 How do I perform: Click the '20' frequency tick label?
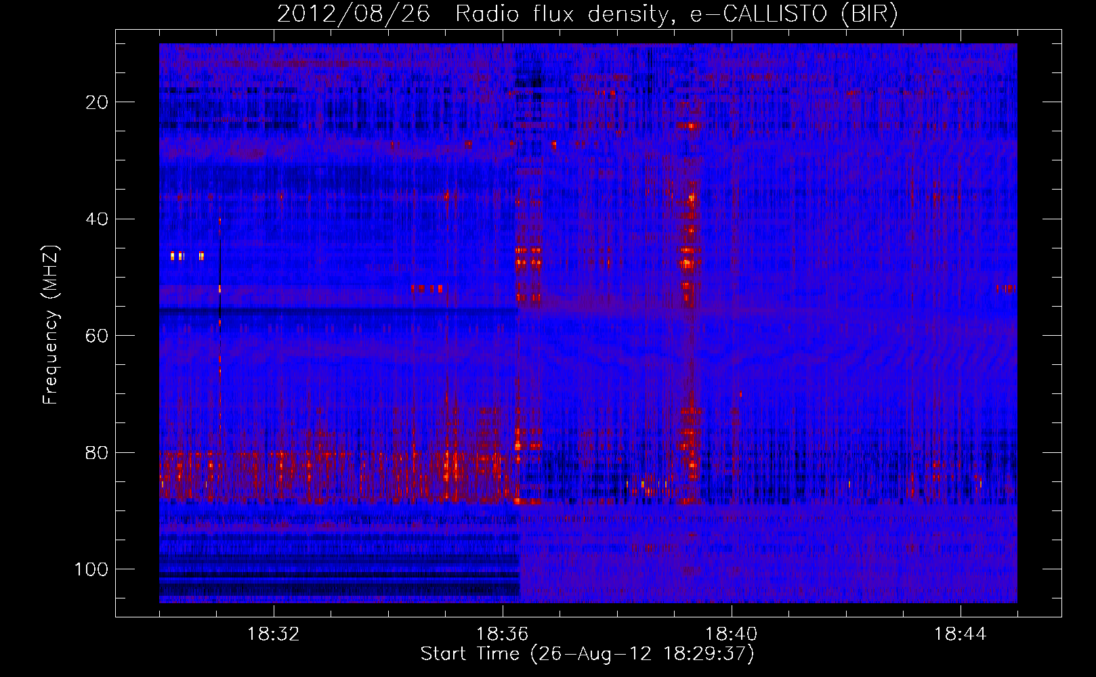pyautogui.click(x=97, y=102)
